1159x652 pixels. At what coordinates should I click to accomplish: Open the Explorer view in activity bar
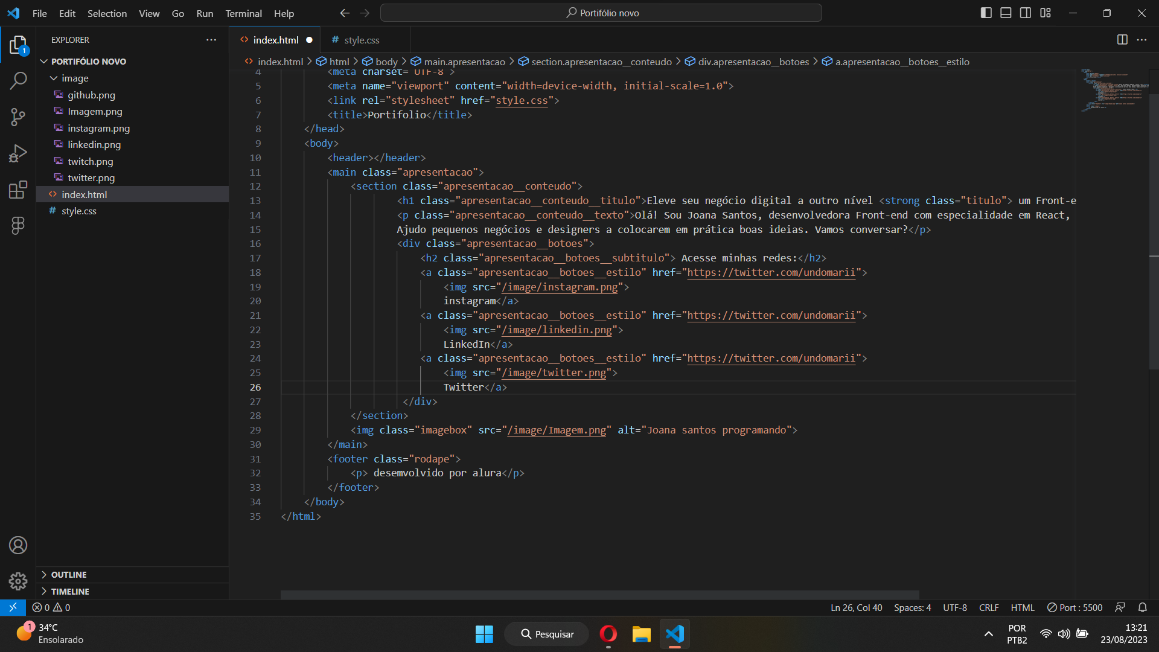click(18, 45)
